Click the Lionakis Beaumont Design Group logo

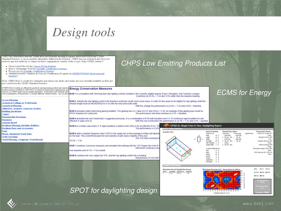(12, 204)
